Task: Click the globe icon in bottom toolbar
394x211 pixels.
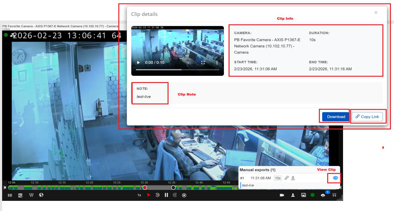Action: pos(41,195)
